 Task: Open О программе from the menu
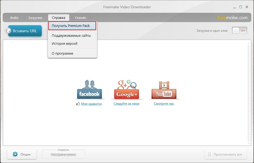[x=72, y=53]
